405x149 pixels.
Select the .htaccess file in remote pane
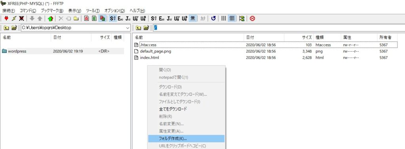148,45
